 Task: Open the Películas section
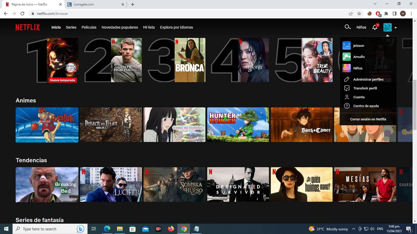(89, 27)
